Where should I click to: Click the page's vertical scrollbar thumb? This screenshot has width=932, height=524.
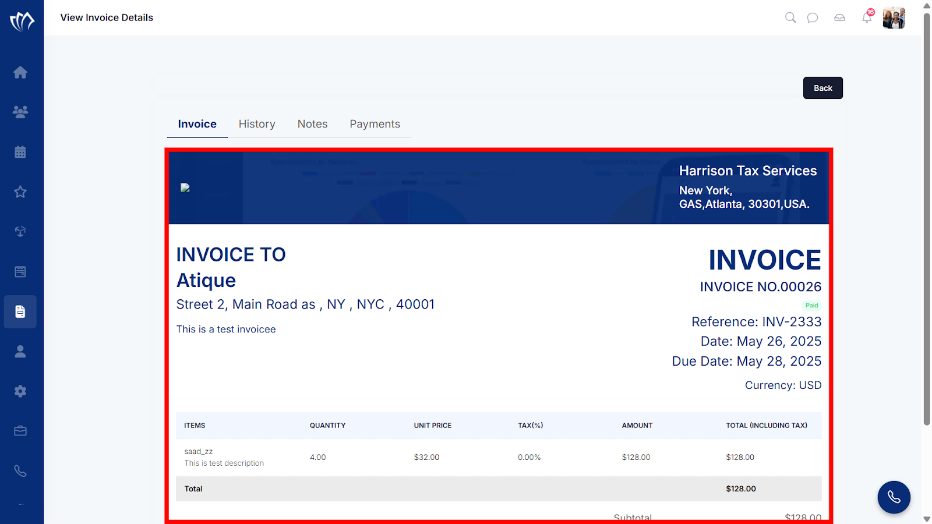pos(927,218)
